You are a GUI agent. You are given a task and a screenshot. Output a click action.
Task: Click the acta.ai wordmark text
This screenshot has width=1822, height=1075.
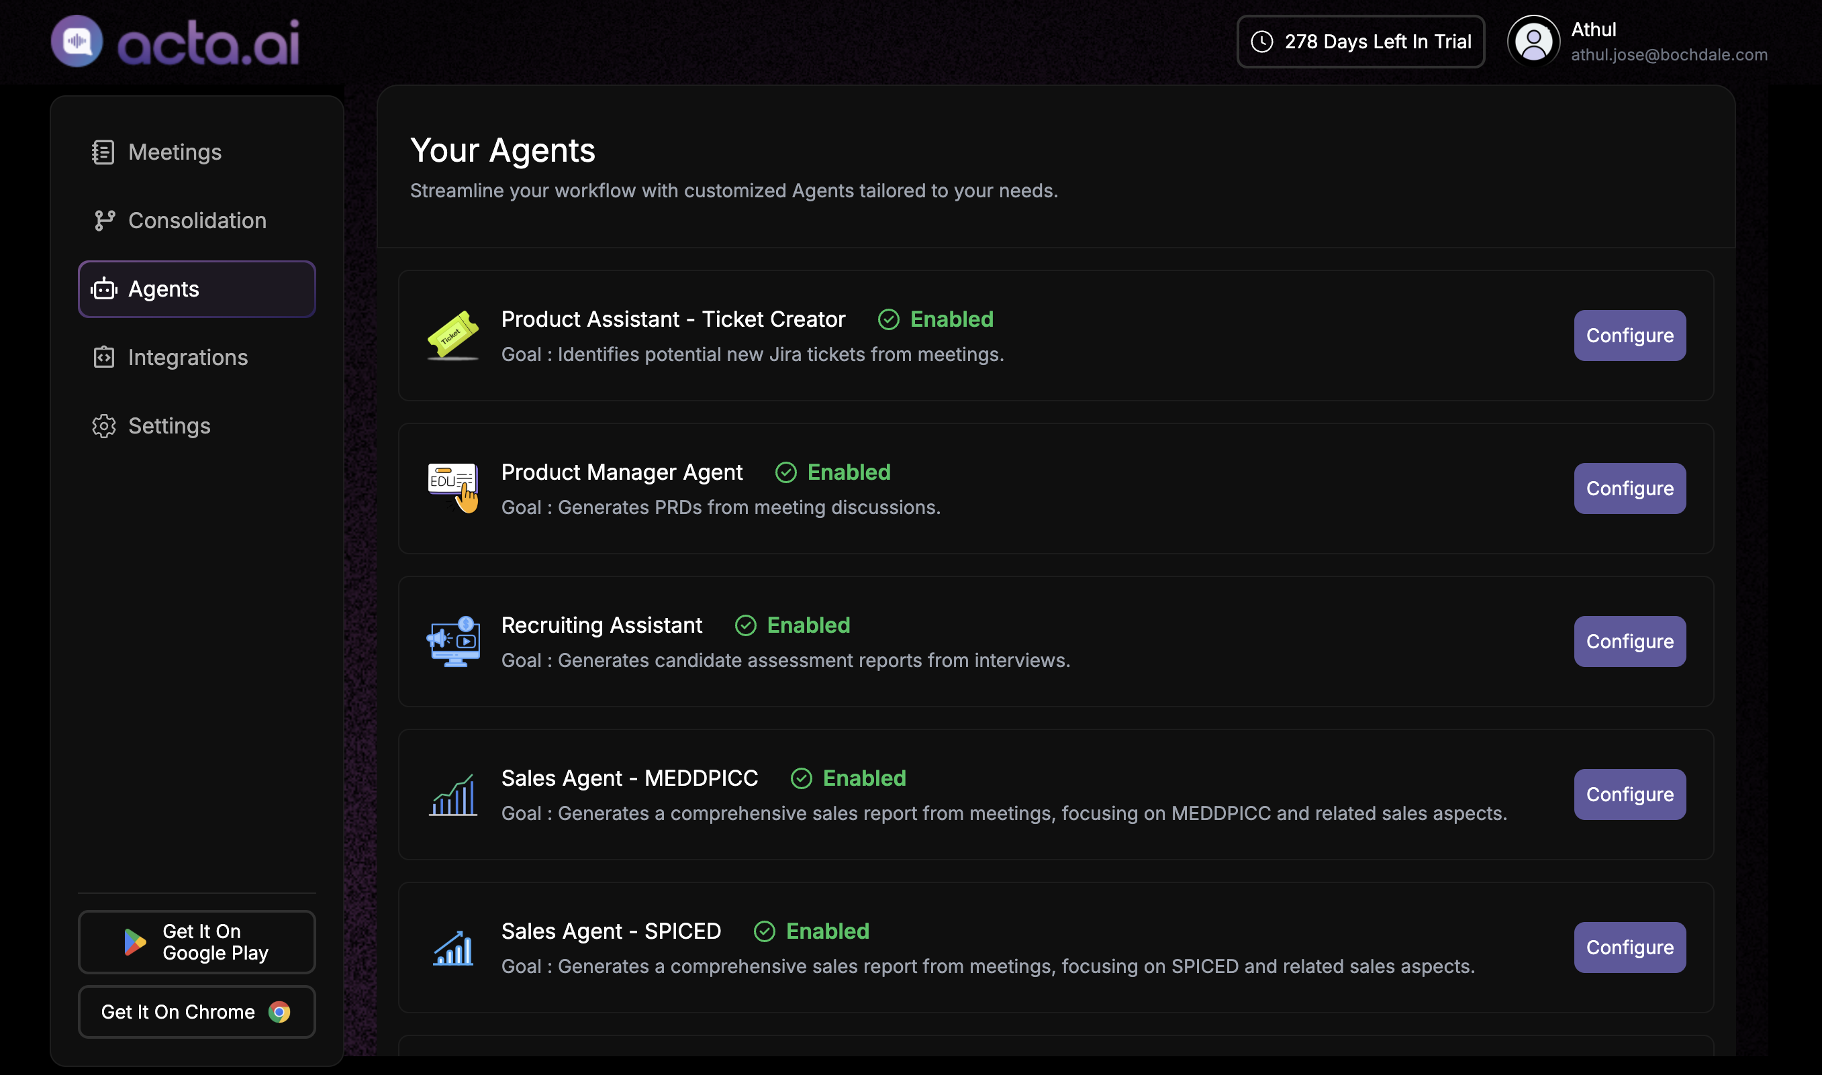(x=209, y=42)
